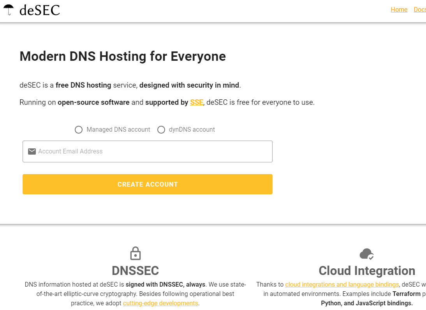This screenshot has width=426, height=310.
Task: Click the bold 'free DNS hosting' text
Action: 83,85
